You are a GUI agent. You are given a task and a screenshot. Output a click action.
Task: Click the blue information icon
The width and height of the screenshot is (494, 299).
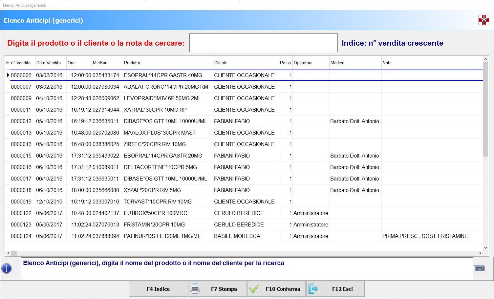7,268
